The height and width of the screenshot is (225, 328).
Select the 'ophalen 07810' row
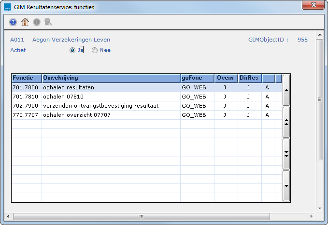(111, 97)
